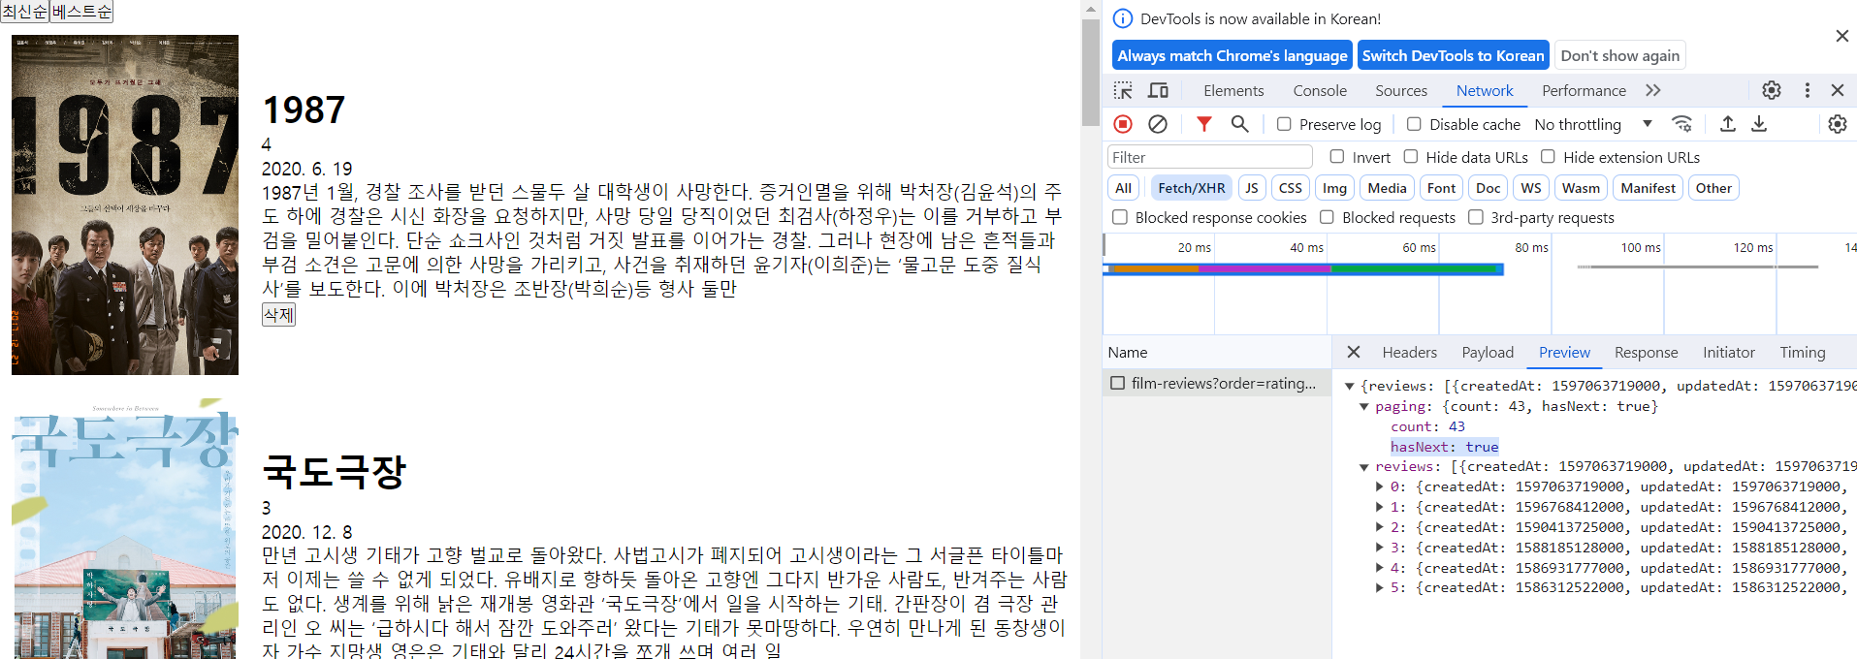Screen dimensions: 1857x659
Task: Switch to the Sources tab
Action: tap(1401, 90)
